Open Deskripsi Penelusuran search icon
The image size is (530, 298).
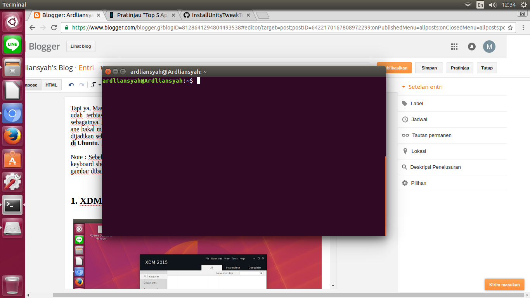click(405, 167)
